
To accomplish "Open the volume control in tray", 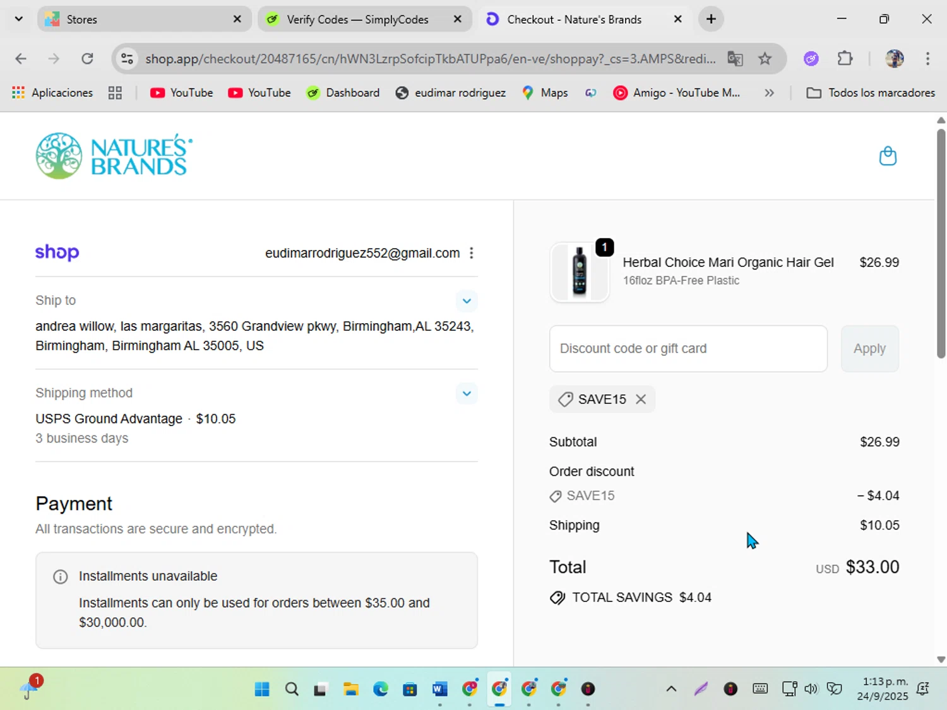I will click(x=811, y=689).
